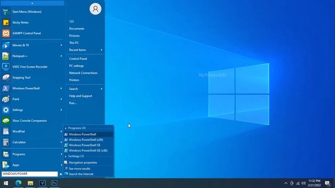This screenshot has height=188, width=335.
Task: Open Notepad++ icon
Action: pos(6,56)
